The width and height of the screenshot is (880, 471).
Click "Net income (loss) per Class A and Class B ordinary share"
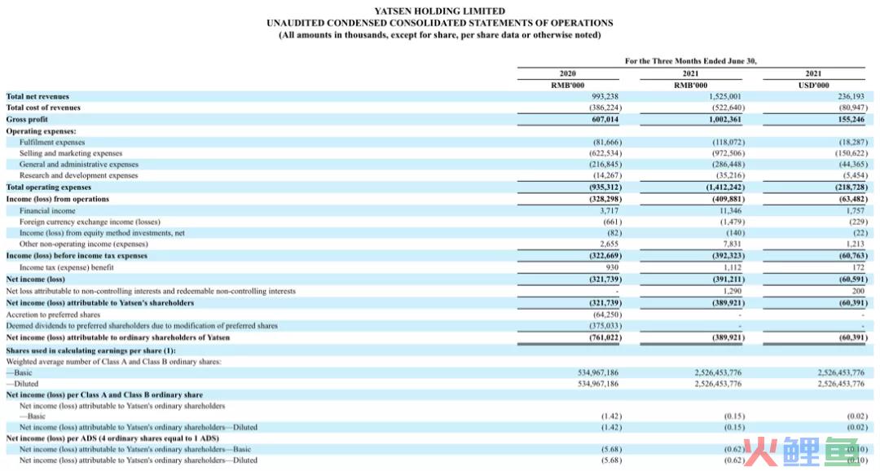tap(104, 395)
